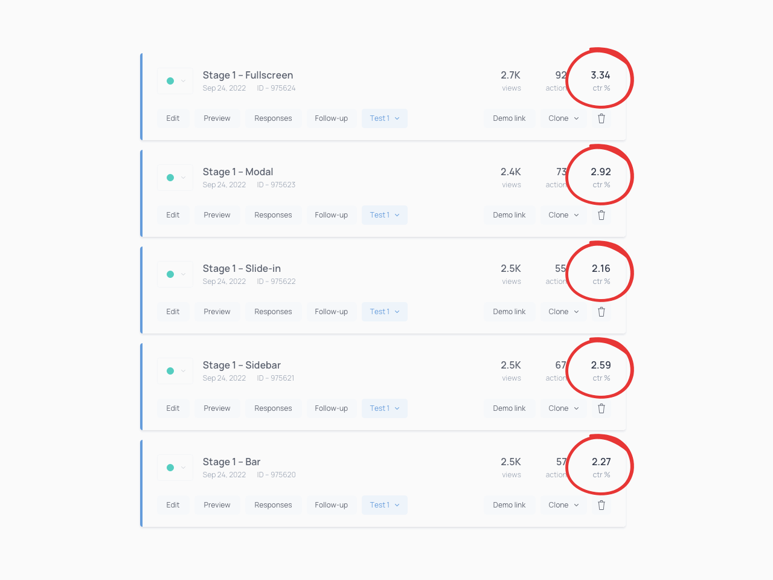Toggle status dot for Stage 1 – Bar
Screen dimensions: 773x580
tap(170, 468)
